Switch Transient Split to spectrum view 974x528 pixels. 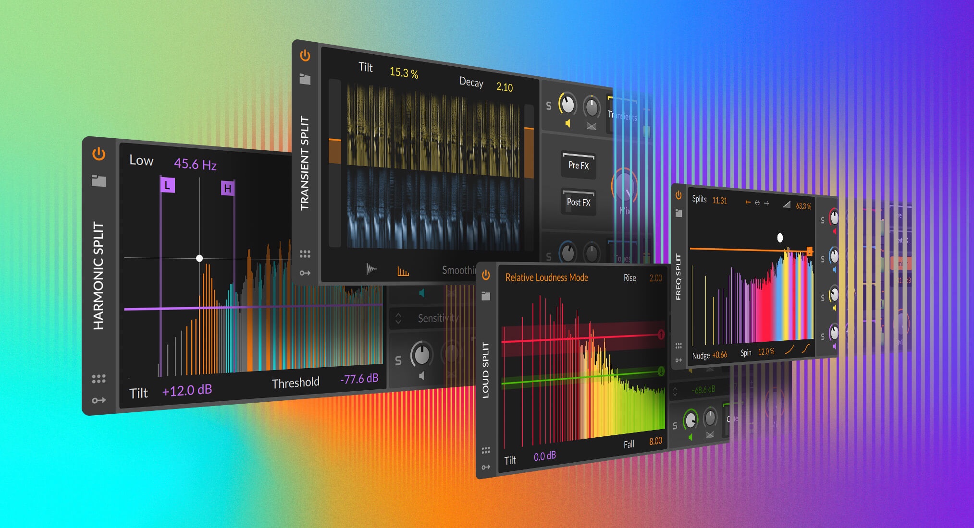(403, 271)
